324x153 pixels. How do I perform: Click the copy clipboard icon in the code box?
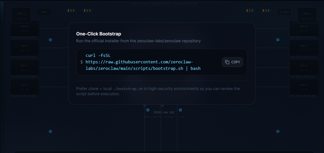coord(227,62)
